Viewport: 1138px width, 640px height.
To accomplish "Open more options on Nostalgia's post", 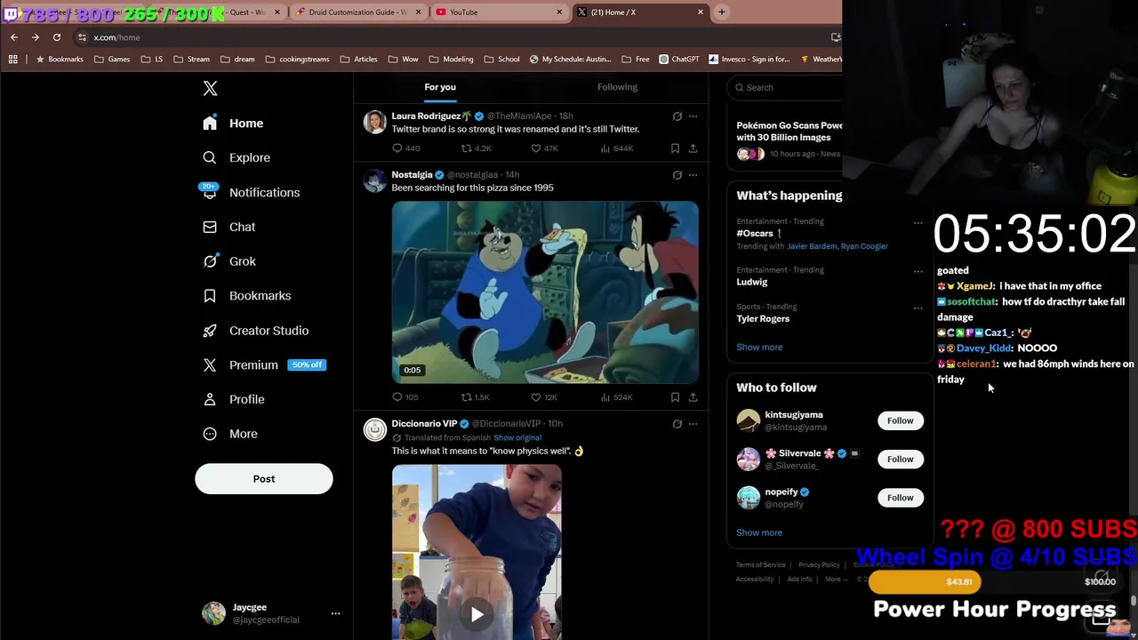I will 693,175.
